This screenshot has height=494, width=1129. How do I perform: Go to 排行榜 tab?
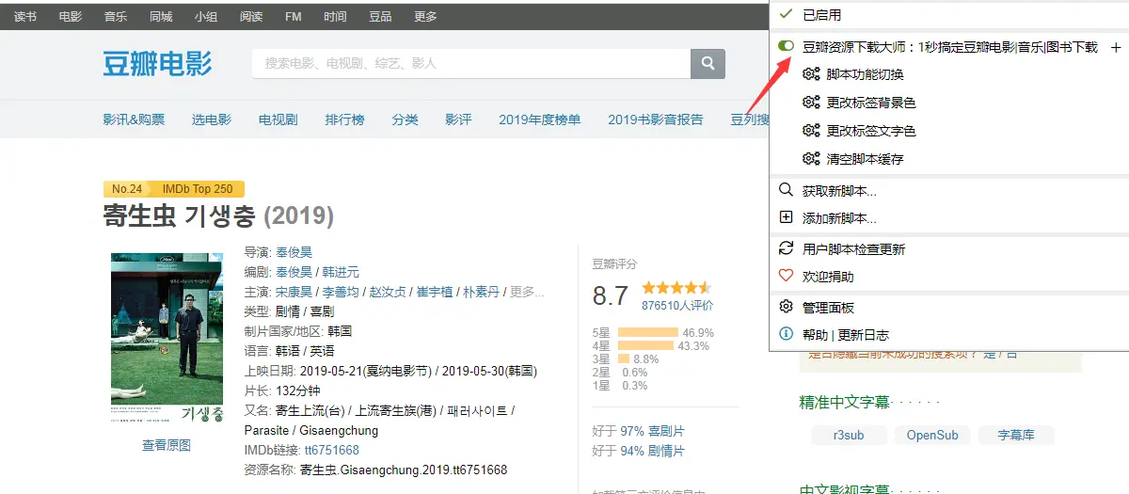(x=345, y=120)
